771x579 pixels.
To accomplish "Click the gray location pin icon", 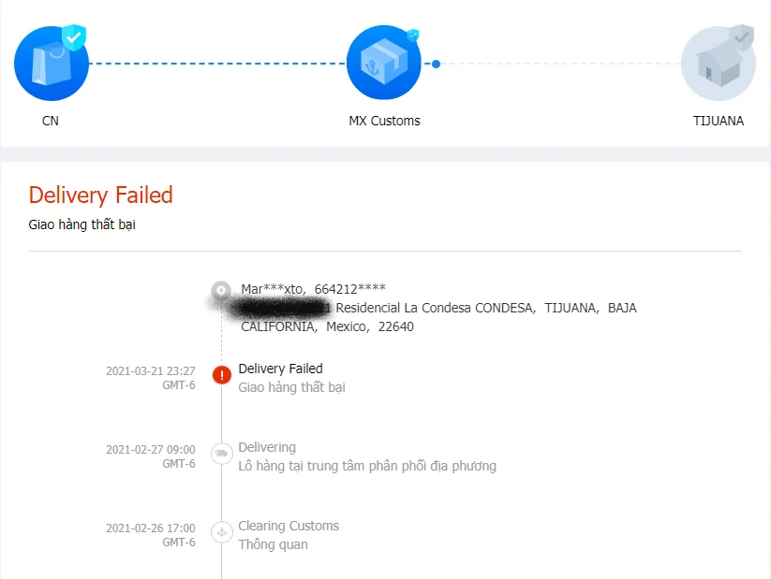I will coord(221,290).
